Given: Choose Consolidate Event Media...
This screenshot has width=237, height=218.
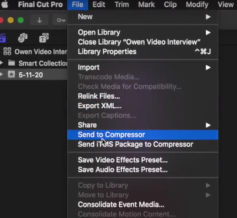Looking at the screenshot, I should 143,205.
